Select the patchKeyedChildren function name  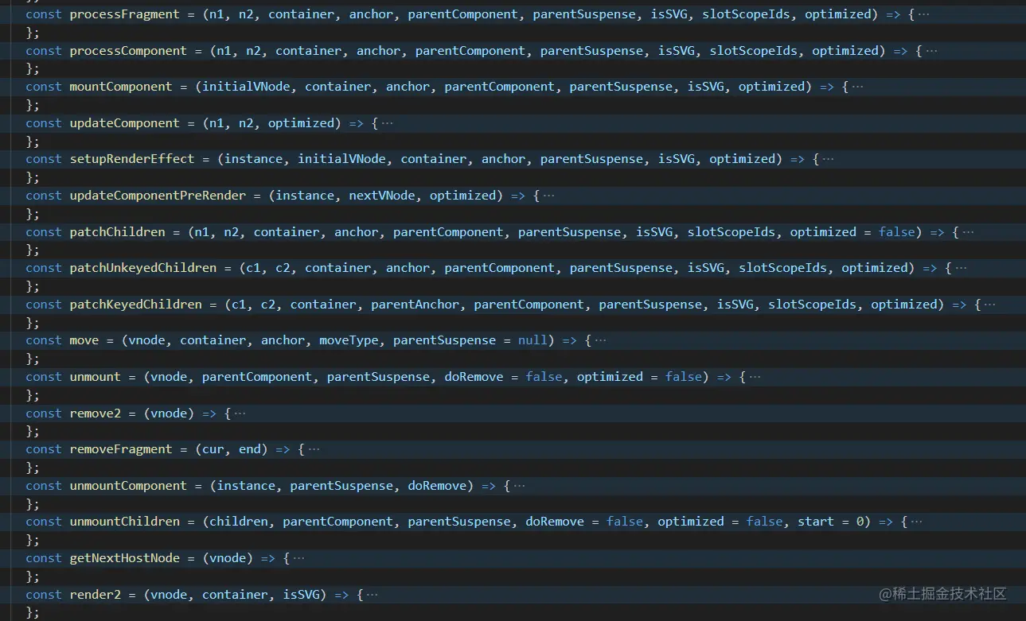point(136,305)
